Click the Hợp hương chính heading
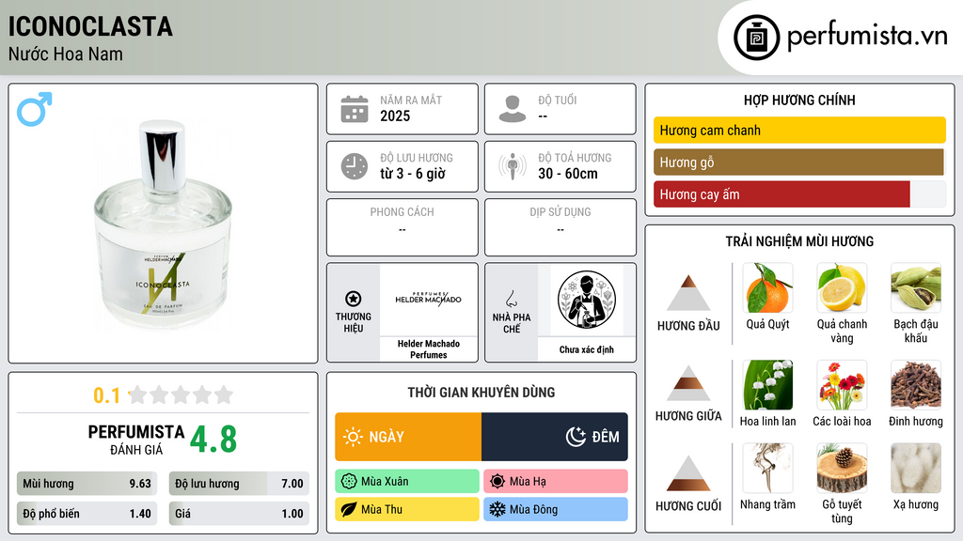963x541 pixels. pyautogui.click(x=799, y=100)
